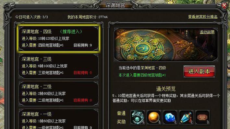Open the 查看地宫积分排名 ranking link
Screen dimensions: 230x129
pyautogui.click(x=203, y=17)
